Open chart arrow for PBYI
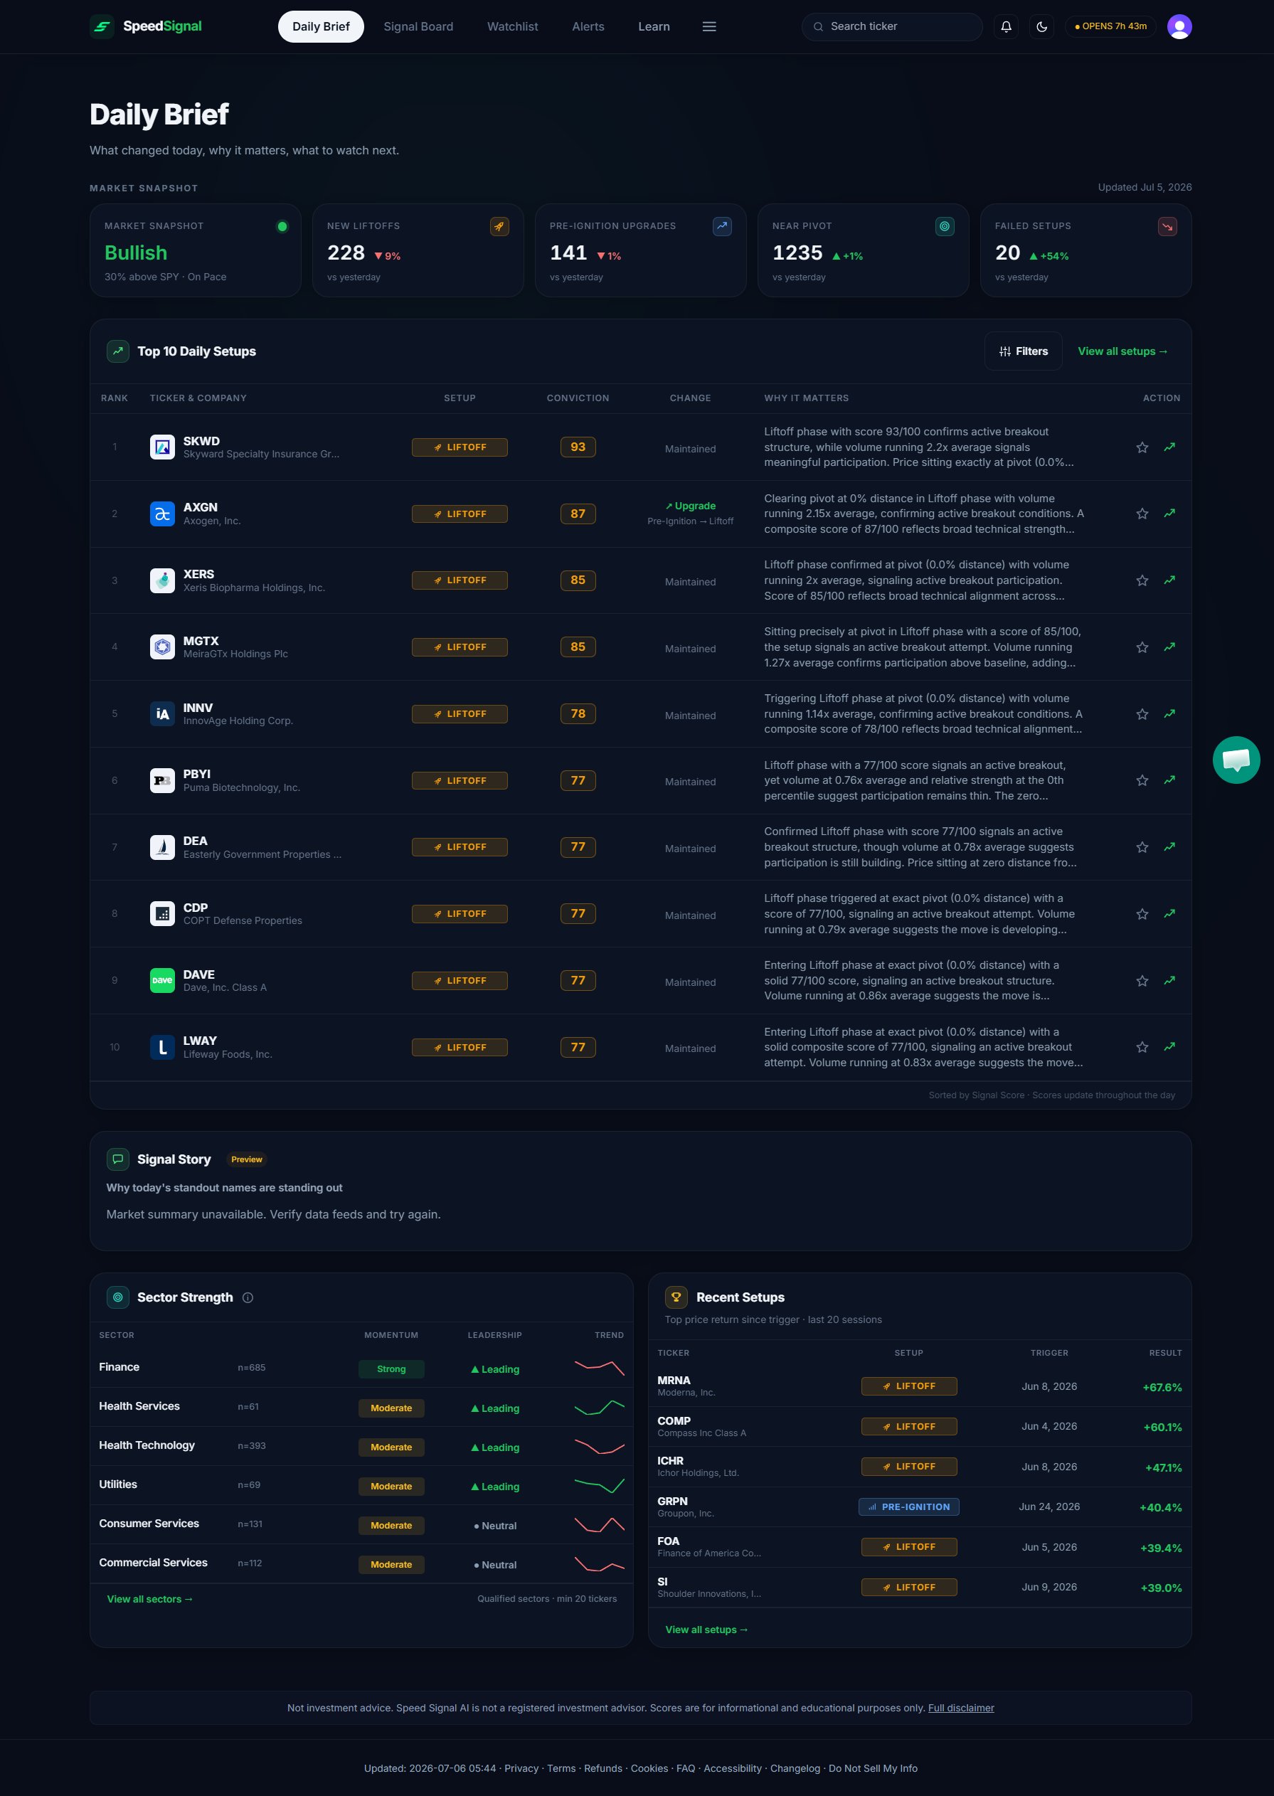Viewport: 1274px width, 1796px height. point(1169,780)
